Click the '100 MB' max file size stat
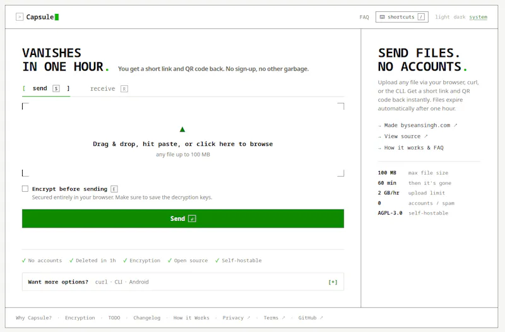The height and width of the screenshot is (332, 505). (387, 173)
